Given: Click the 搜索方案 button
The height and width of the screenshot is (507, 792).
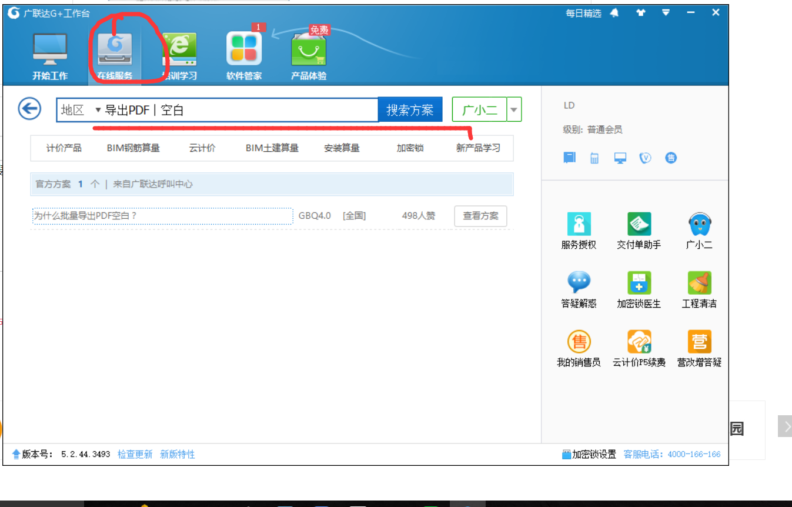Looking at the screenshot, I should pyautogui.click(x=410, y=110).
